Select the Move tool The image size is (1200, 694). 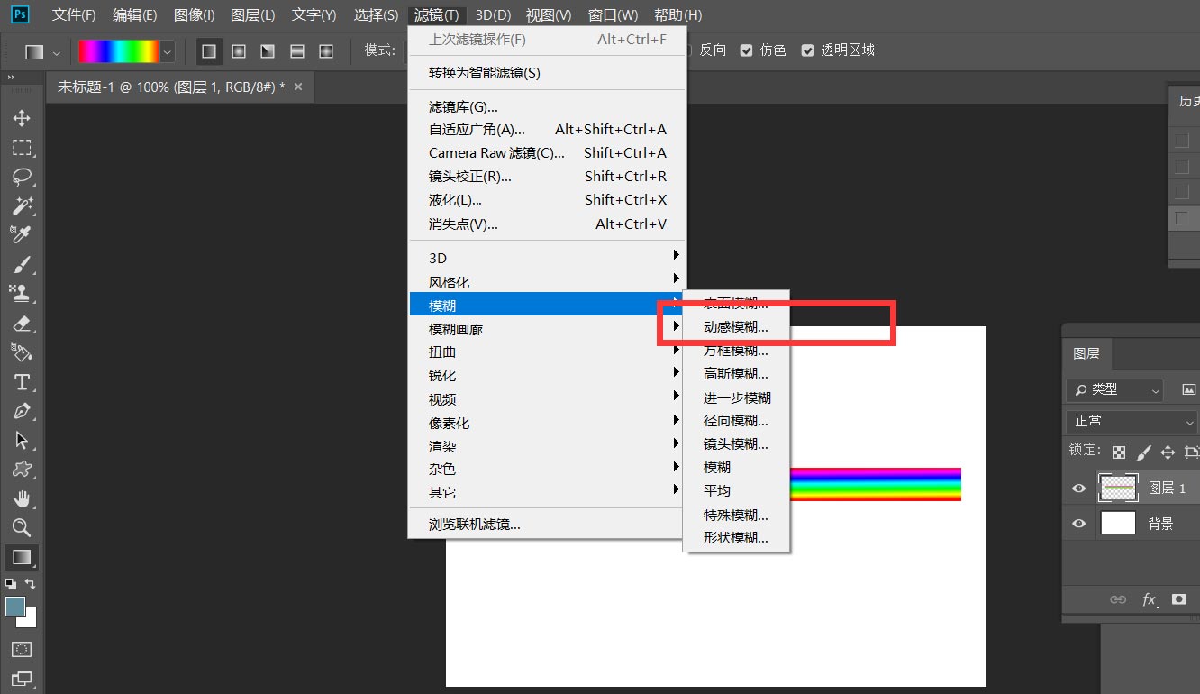click(x=22, y=119)
